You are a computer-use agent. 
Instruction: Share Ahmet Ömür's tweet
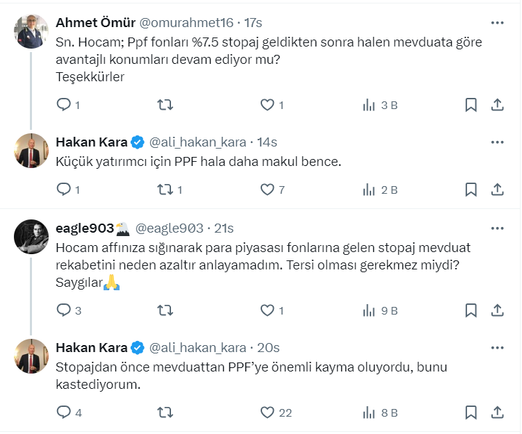[497, 105]
